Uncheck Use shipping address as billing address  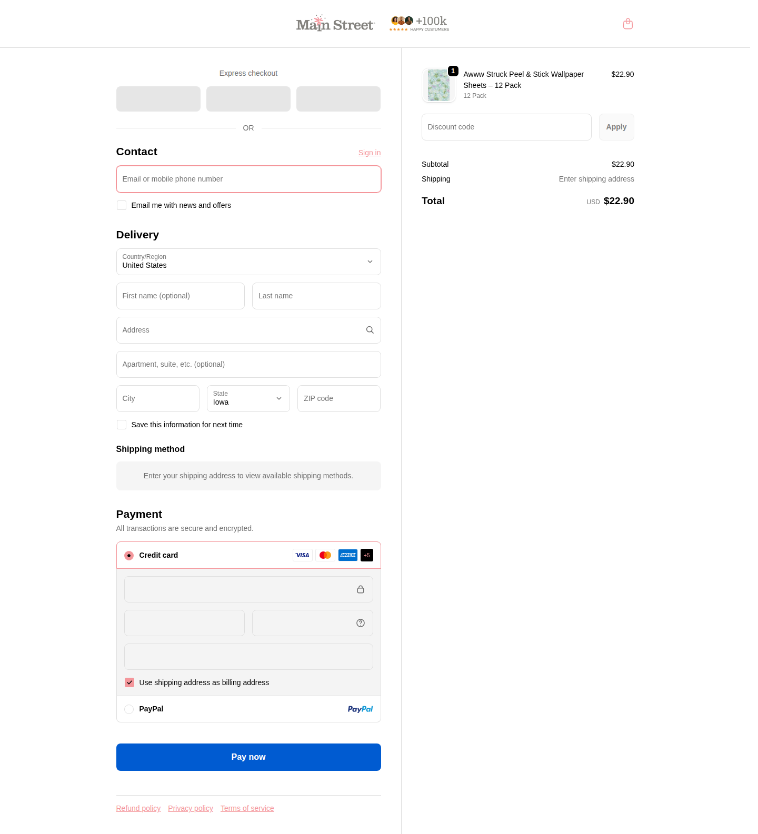pyautogui.click(x=129, y=682)
